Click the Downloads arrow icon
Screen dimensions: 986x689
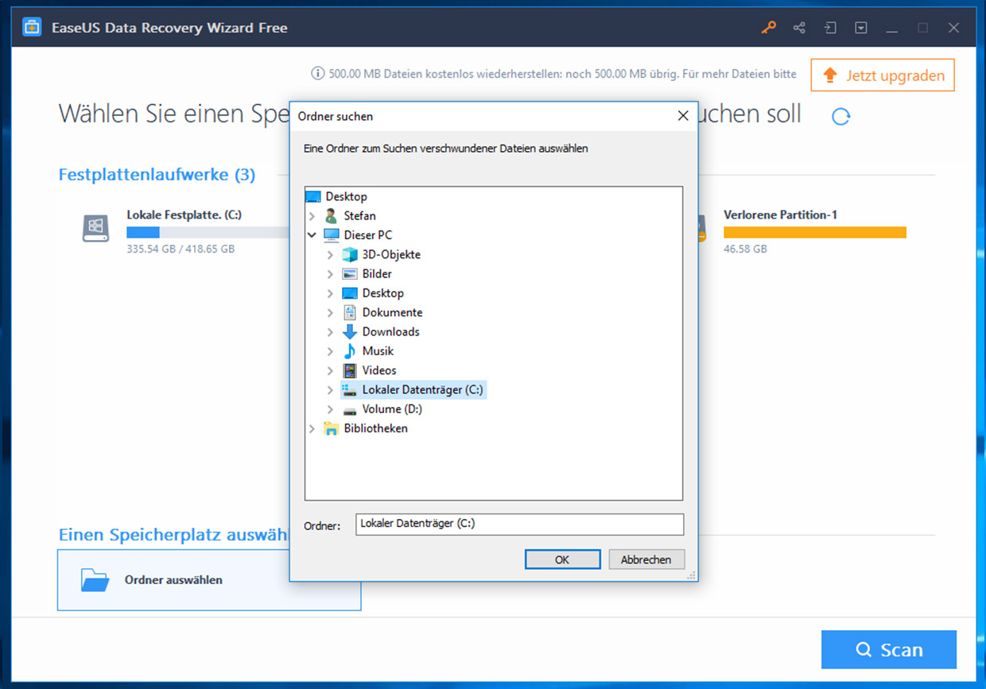pos(350,332)
